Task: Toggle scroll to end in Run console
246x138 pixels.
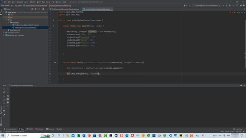Action: click(x=8, y=99)
